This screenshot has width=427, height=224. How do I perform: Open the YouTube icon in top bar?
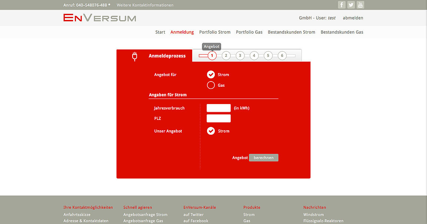[x=360, y=5]
